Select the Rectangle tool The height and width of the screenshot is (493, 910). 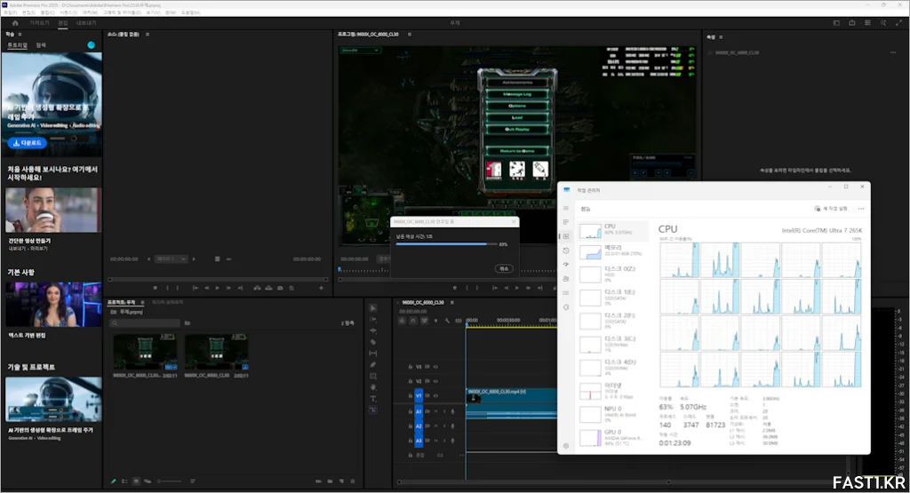tap(373, 376)
